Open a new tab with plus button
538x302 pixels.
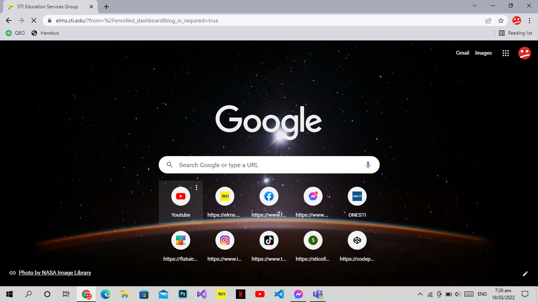pos(106,7)
